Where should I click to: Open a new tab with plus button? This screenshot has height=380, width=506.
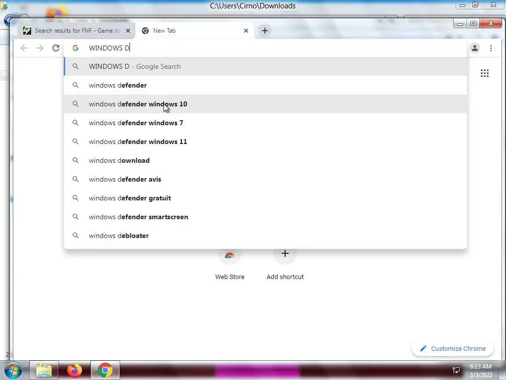pos(265,31)
